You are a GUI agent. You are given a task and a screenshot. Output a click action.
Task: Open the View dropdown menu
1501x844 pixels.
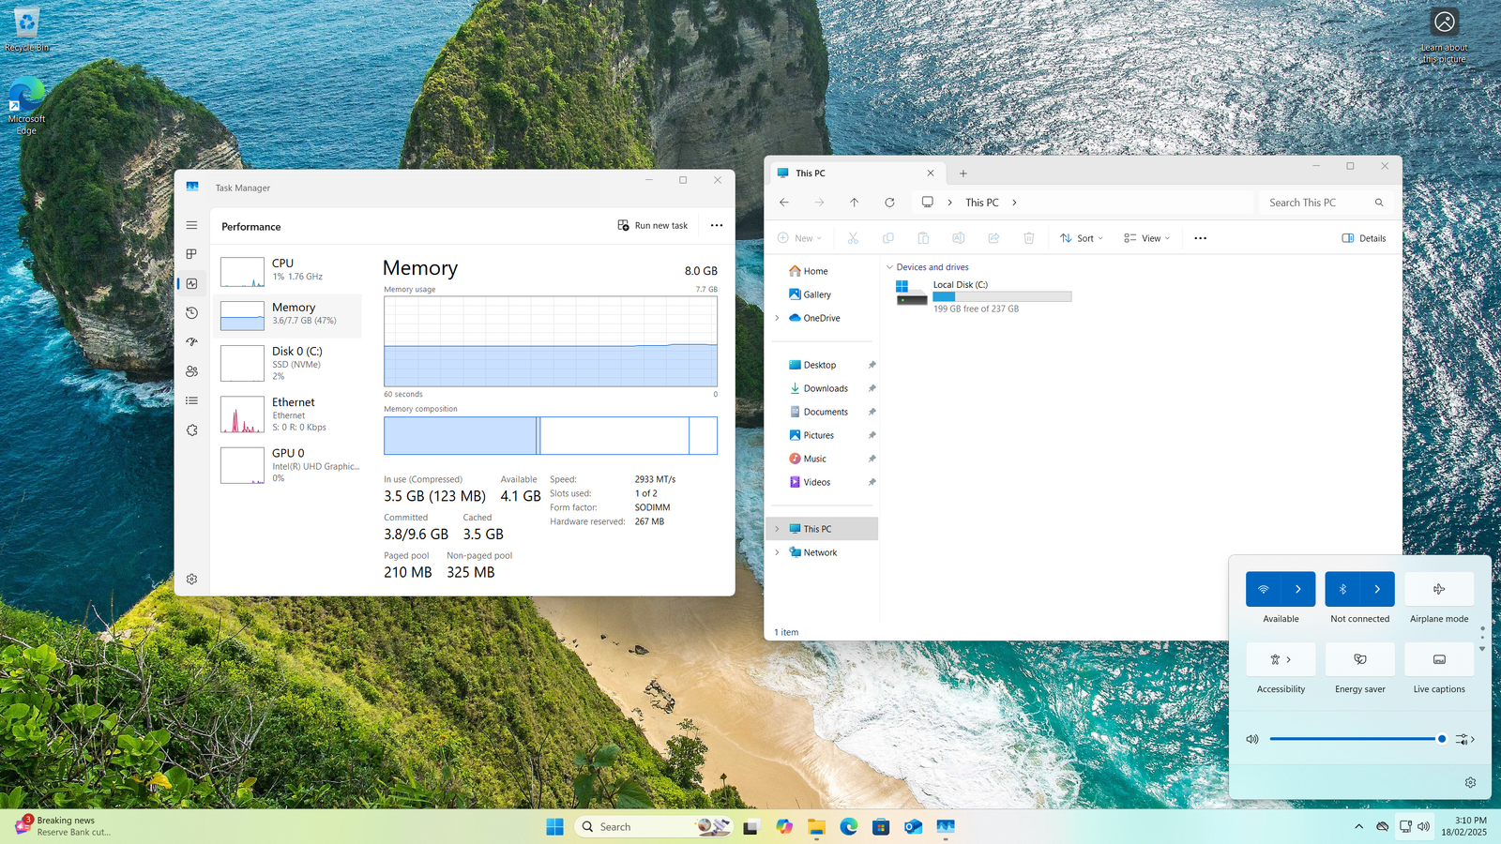(x=1146, y=238)
